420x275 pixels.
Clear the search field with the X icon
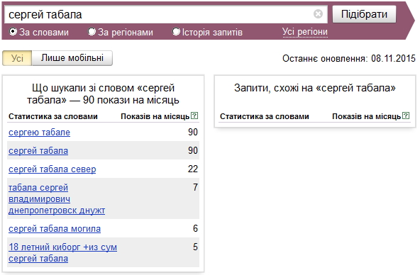coord(318,13)
